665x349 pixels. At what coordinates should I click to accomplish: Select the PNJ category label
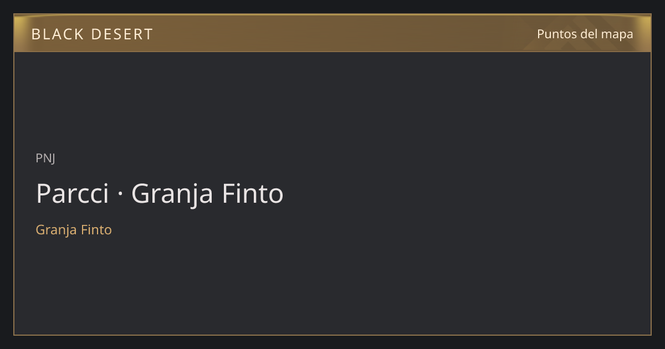(x=45, y=158)
